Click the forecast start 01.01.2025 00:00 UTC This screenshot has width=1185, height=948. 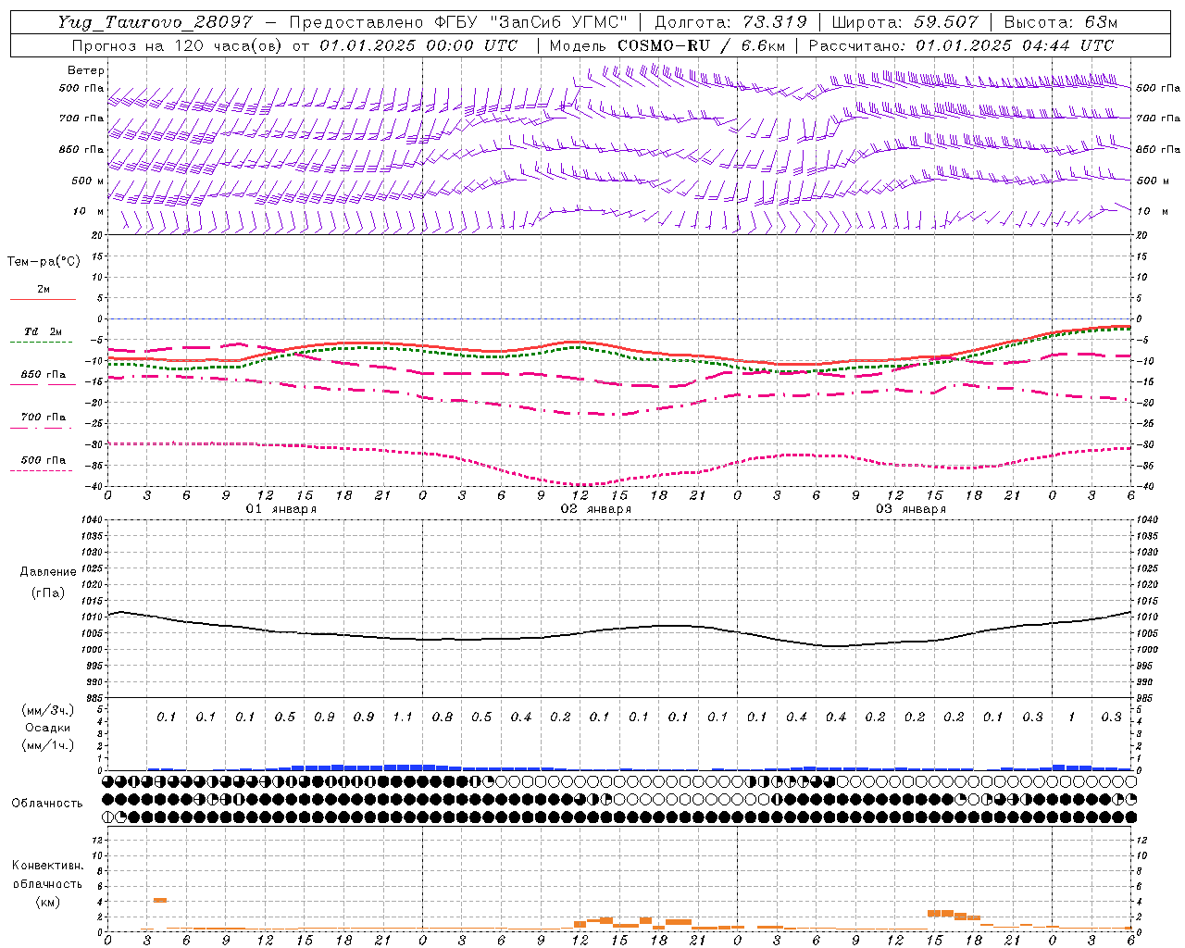pyautogui.click(x=418, y=45)
